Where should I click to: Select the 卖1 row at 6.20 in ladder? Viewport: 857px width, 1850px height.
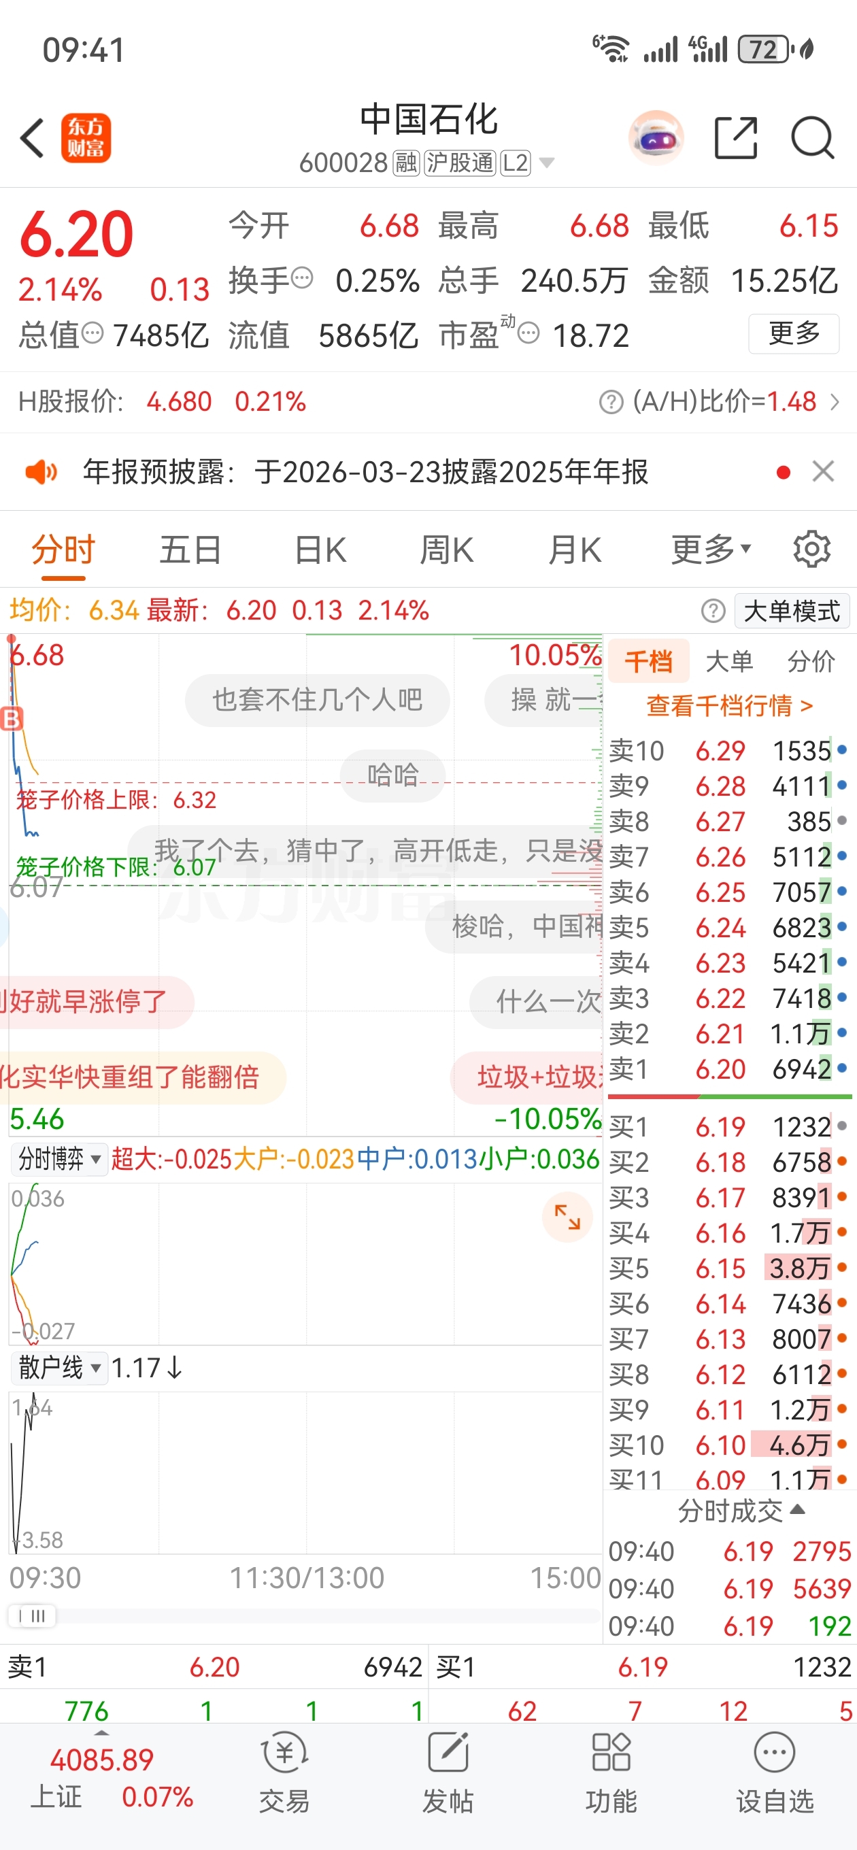(x=728, y=1069)
